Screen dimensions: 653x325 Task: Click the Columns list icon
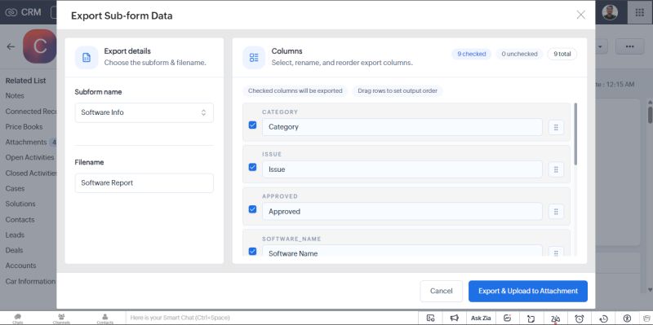click(x=254, y=57)
